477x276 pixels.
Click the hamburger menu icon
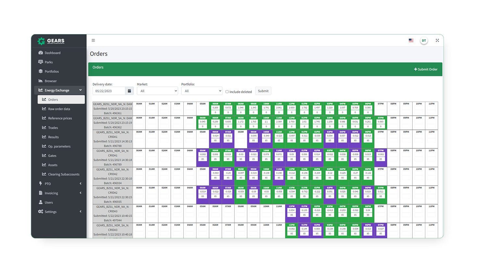(93, 41)
